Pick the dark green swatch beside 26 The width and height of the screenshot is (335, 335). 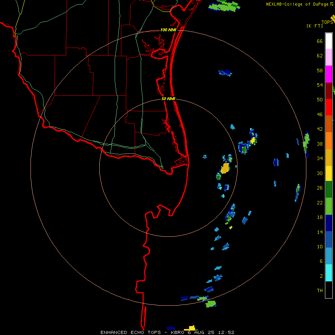[329, 189]
